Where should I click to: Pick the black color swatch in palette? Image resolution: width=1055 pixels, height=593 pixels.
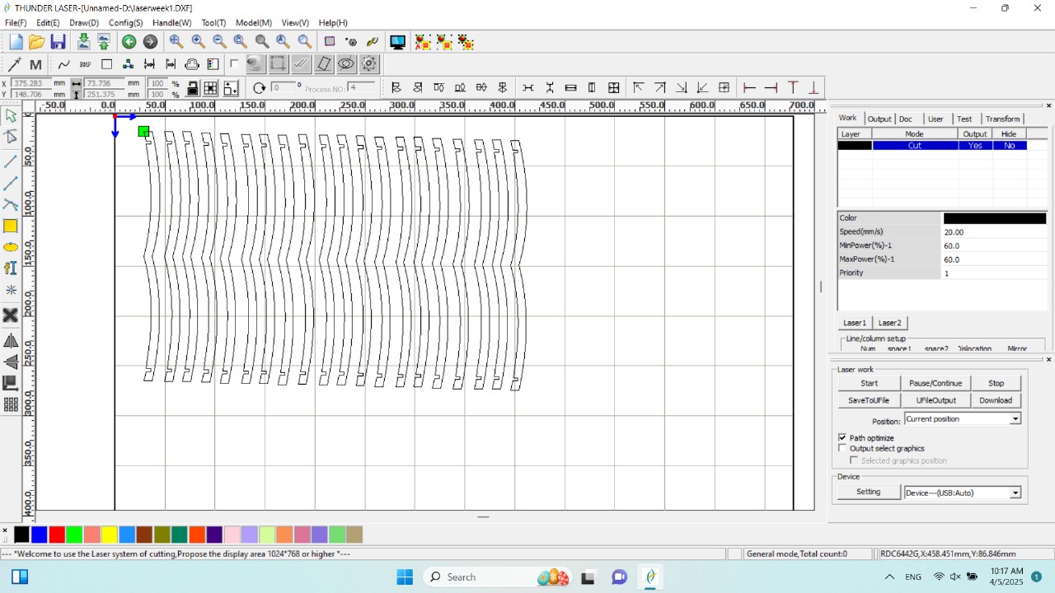pos(21,535)
